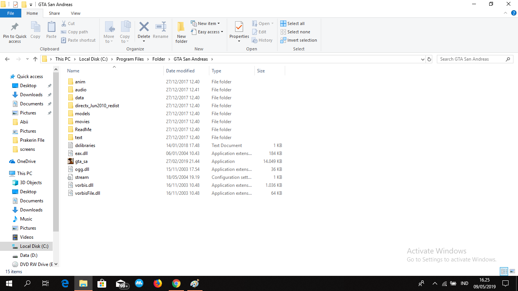Image resolution: width=518 pixels, height=291 pixels.
Task: Click the Paste icon in the ribbon
Action: click(51, 30)
